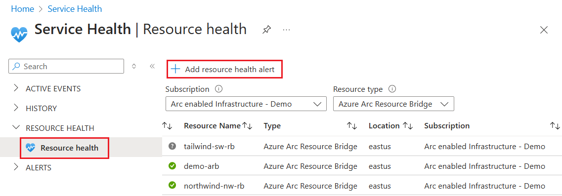Open the Resource type dropdown
This screenshot has height=196, width=562.
pos(393,104)
